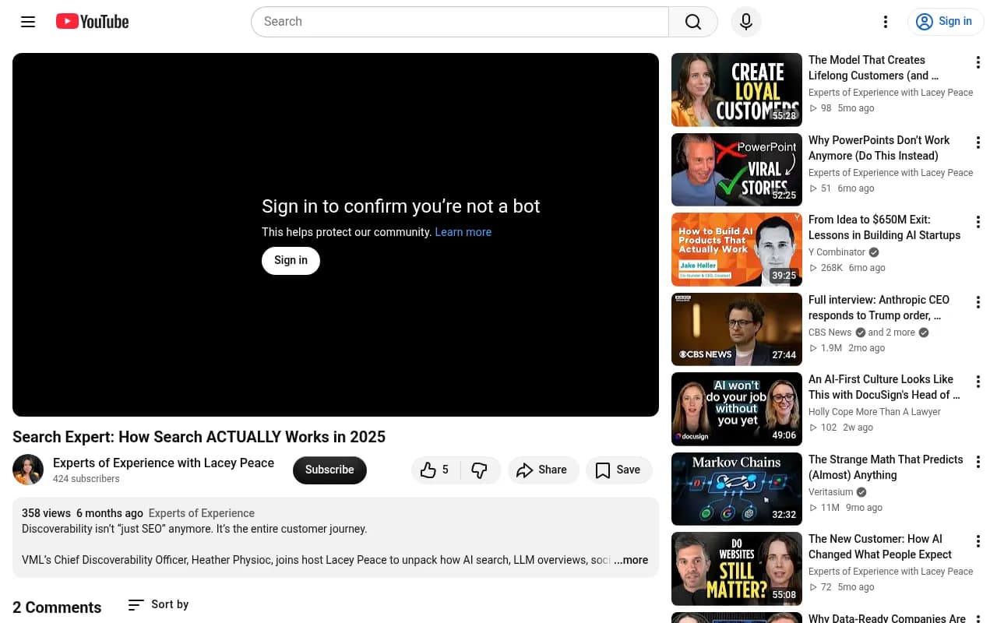Image resolution: width=997 pixels, height=623 pixels.
Task: Click gray Experts of Experience tag in description
Action: pos(202,513)
